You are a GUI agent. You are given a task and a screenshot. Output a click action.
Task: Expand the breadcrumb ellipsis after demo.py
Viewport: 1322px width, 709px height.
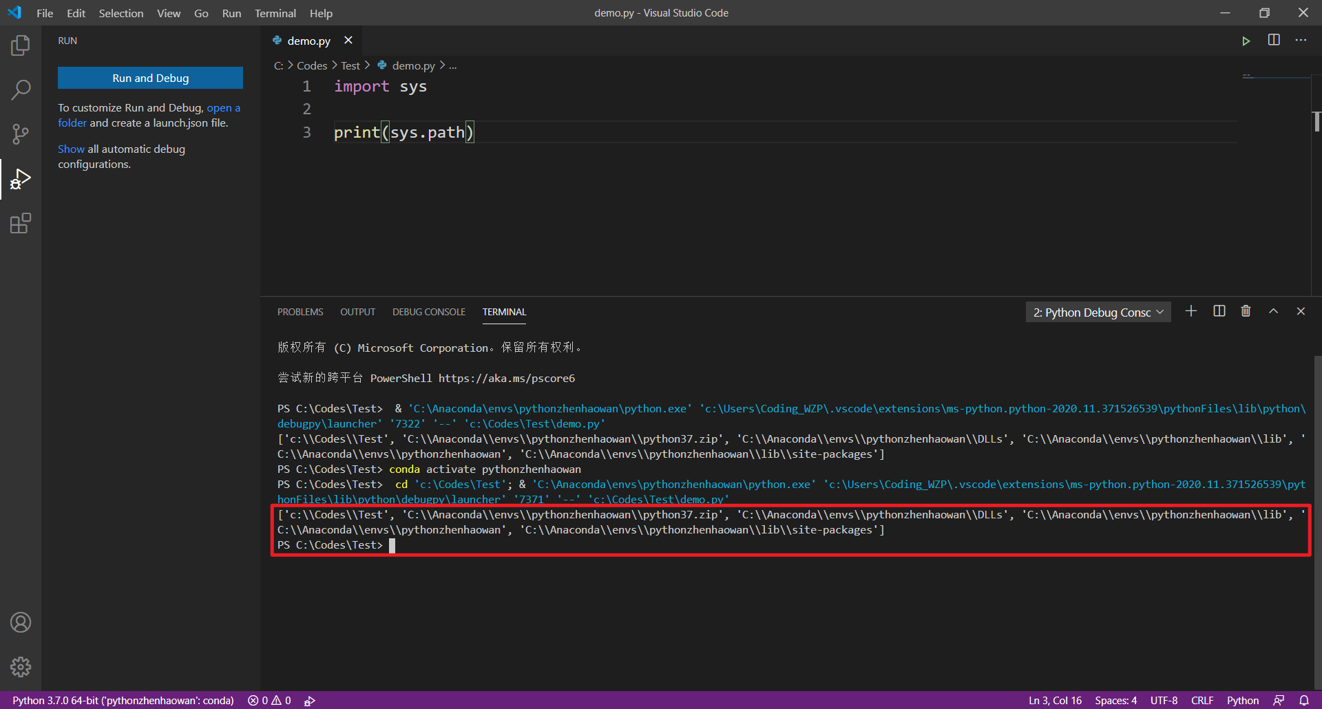click(452, 65)
